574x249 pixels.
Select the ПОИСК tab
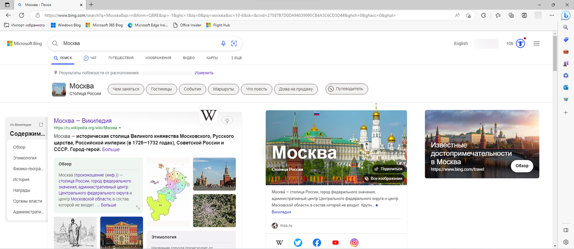click(x=63, y=58)
